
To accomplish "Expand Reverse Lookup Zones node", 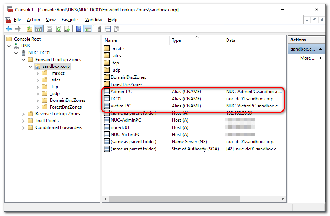I will pos(23,114).
